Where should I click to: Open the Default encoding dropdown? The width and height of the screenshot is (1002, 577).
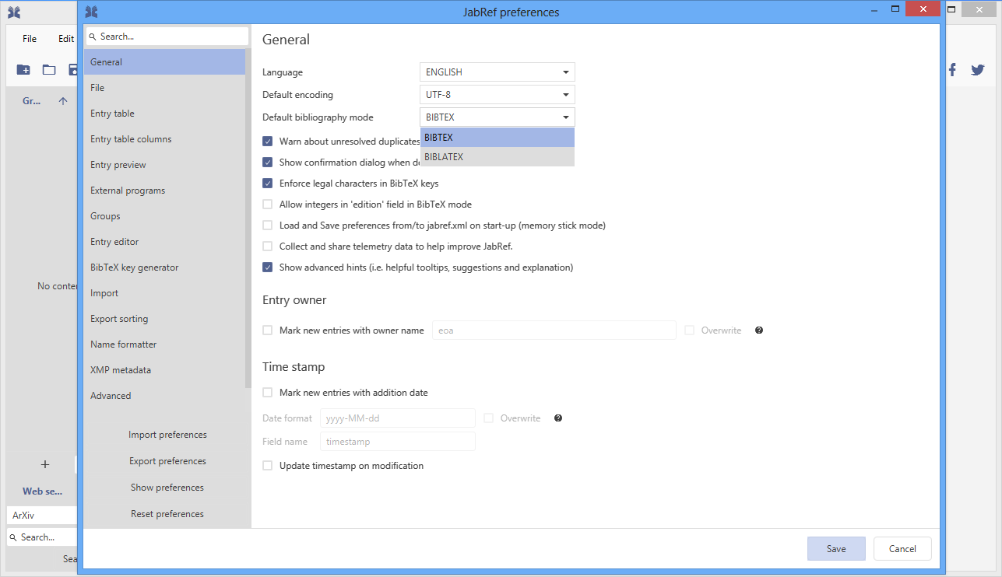point(497,95)
